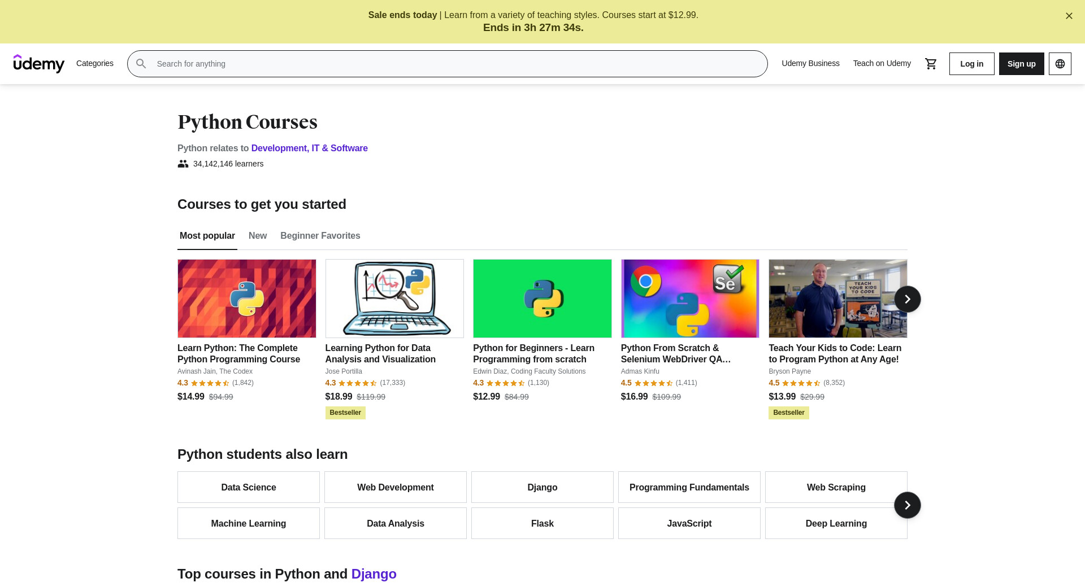Open the Selenium WebDriver course thumbnail
1085x587 pixels.
pos(689,299)
